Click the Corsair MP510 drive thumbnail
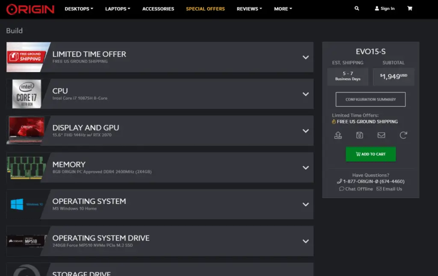Screen dimensions: 438x276 tap(27, 241)
